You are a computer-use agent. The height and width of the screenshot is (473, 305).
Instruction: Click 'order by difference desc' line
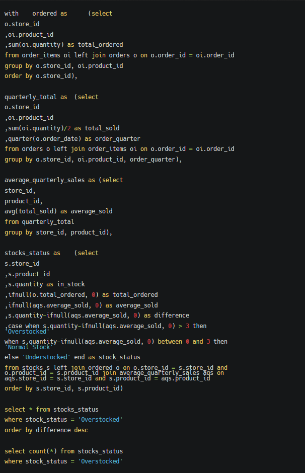[x=46, y=430]
